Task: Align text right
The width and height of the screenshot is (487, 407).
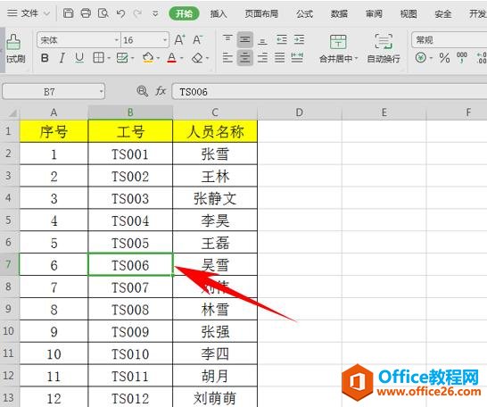Action: (x=262, y=58)
